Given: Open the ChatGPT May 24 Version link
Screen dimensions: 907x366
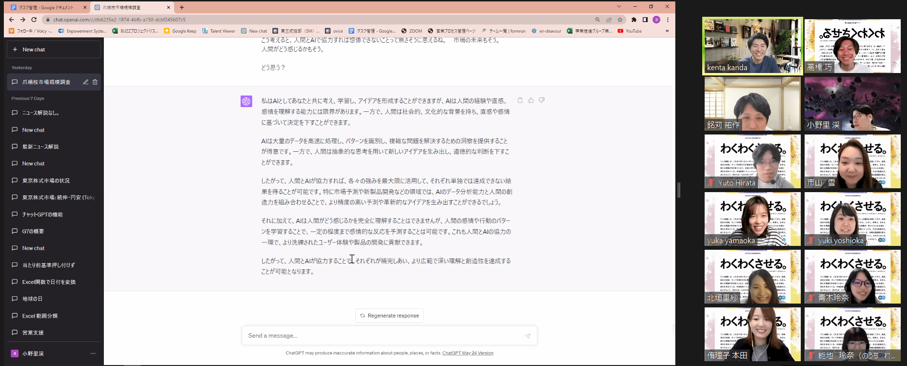Looking at the screenshot, I should tap(468, 353).
